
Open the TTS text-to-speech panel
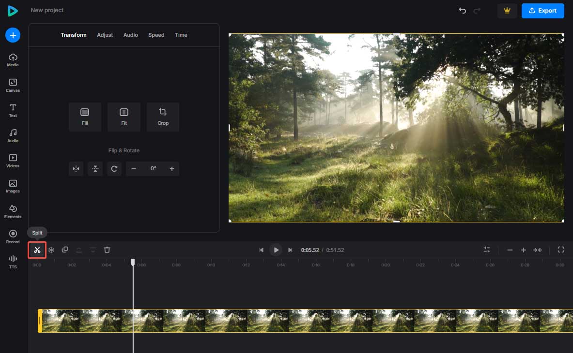13,262
